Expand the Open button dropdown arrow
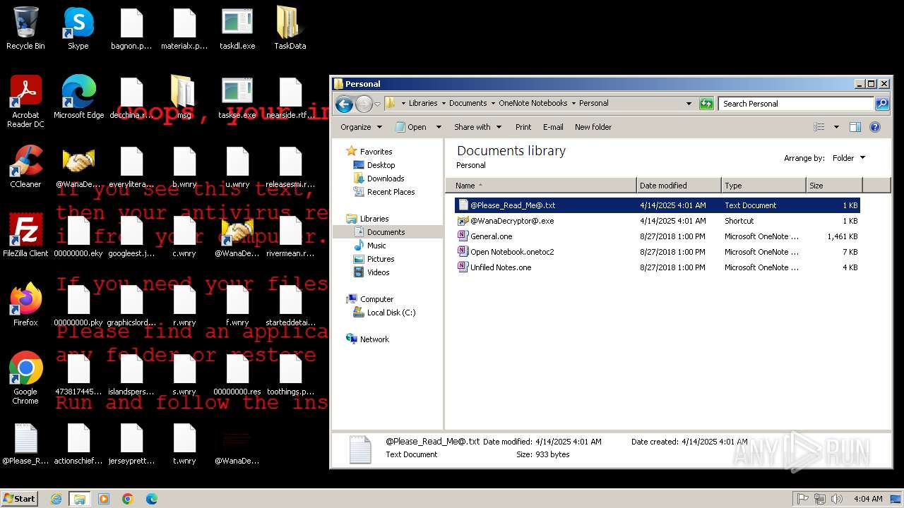The image size is (904, 508). (439, 127)
